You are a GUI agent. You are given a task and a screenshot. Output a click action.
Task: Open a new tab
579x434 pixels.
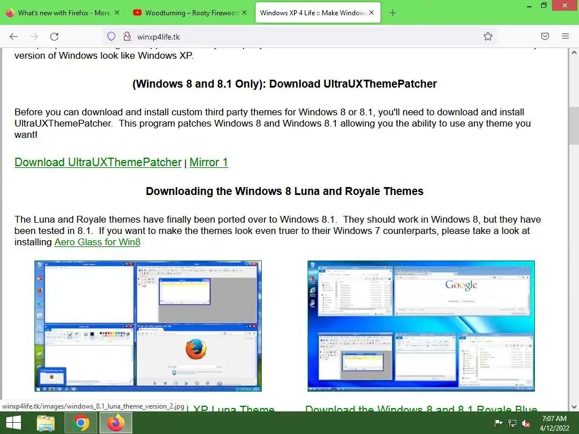[x=392, y=13]
